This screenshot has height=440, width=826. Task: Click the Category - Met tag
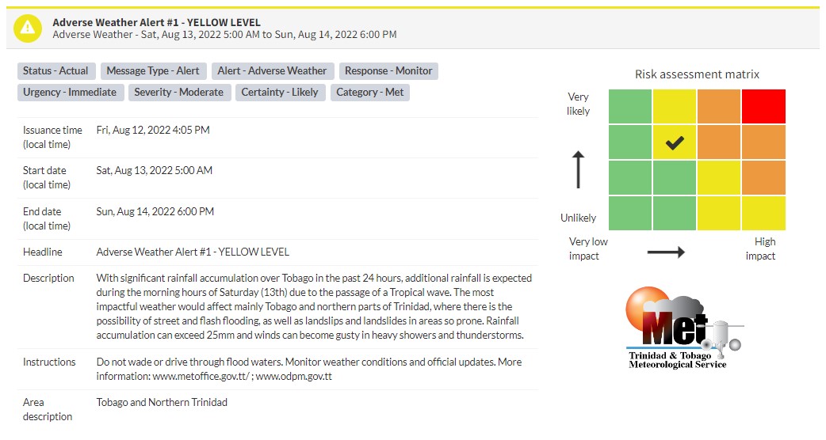coord(370,93)
